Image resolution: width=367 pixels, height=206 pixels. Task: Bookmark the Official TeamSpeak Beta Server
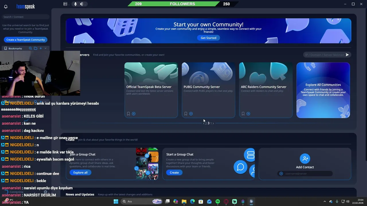click(x=128, y=114)
